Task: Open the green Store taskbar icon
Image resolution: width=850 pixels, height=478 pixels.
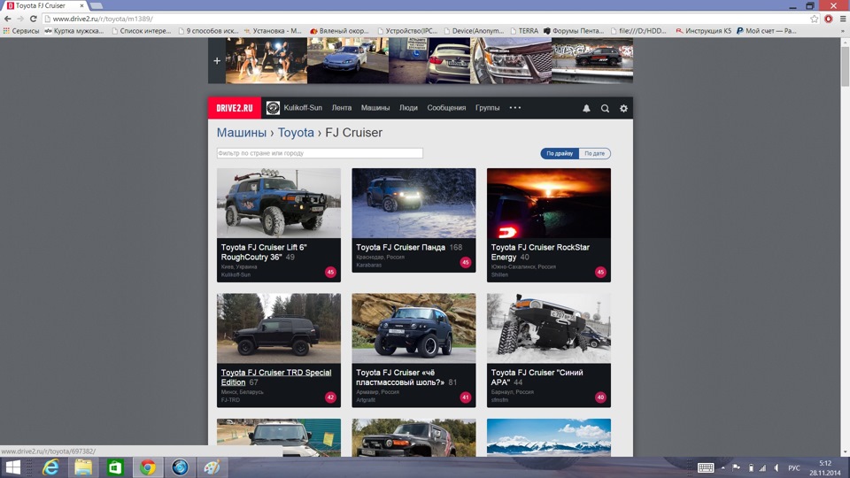Action: tap(115, 467)
